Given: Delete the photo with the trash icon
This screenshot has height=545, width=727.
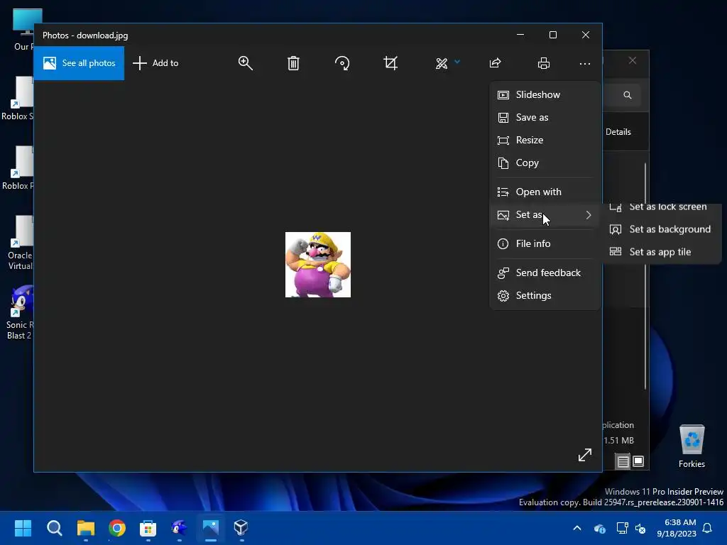Looking at the screenshot, I should pos(293,63).
